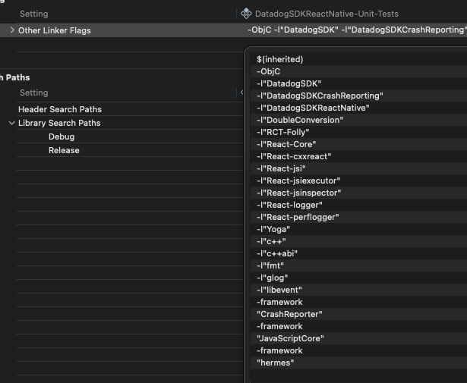The width and height of the screenshot is (467, 383).
Task: Select the -l"fmt" flag entry
Action: pyautogui.click(x=358, y=265)
